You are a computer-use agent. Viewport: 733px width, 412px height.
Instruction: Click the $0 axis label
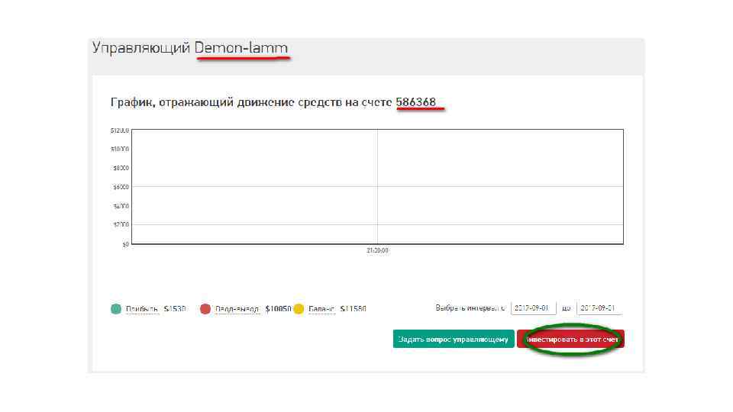tap(126, 244)
